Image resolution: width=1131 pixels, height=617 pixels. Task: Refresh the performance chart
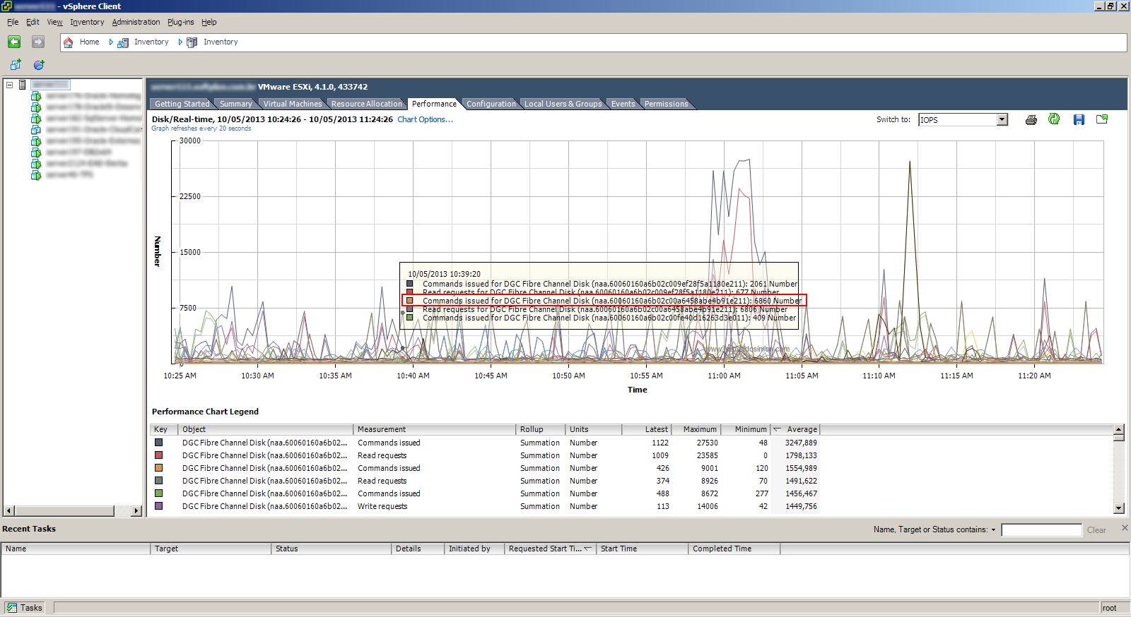(1054, 119)
